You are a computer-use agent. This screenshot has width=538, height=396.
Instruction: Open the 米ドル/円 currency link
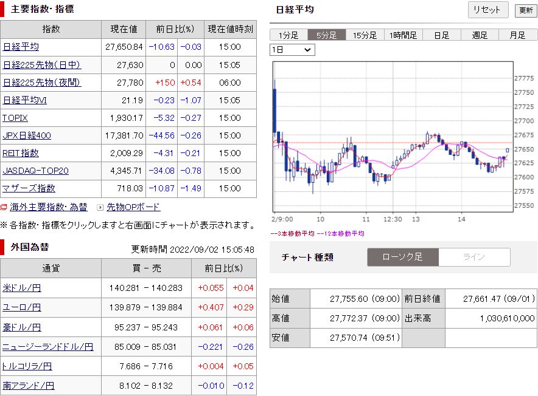tap(22, 288)
